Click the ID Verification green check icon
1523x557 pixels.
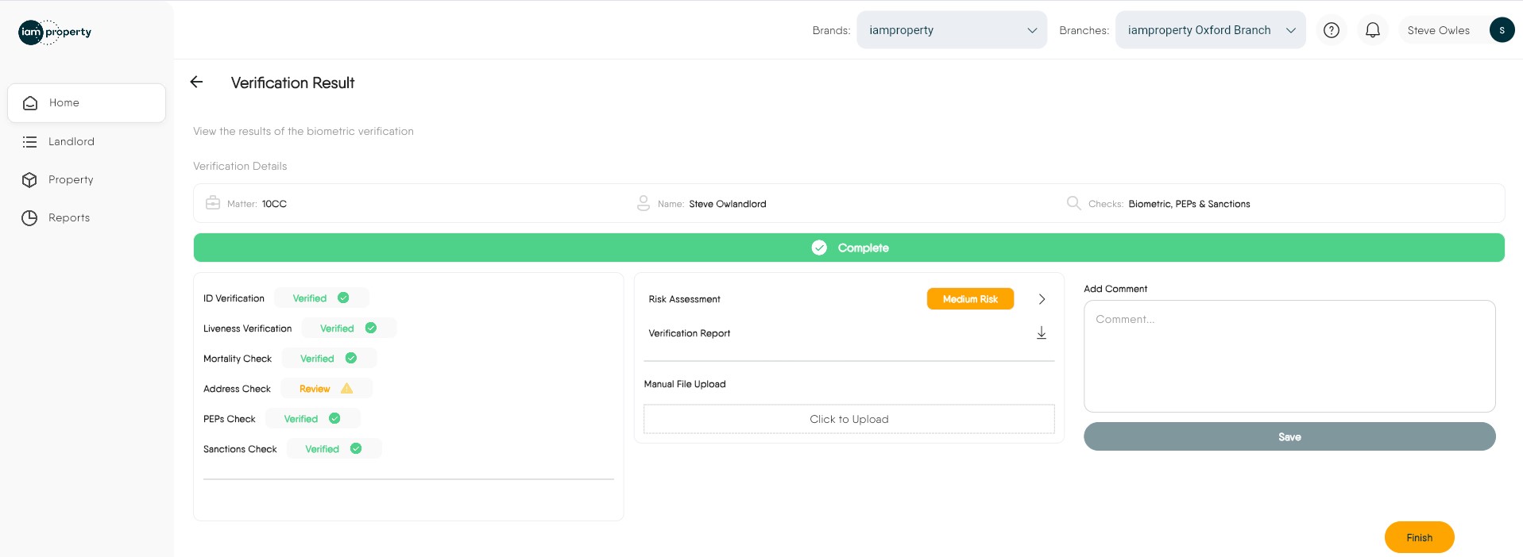[343, 298]
